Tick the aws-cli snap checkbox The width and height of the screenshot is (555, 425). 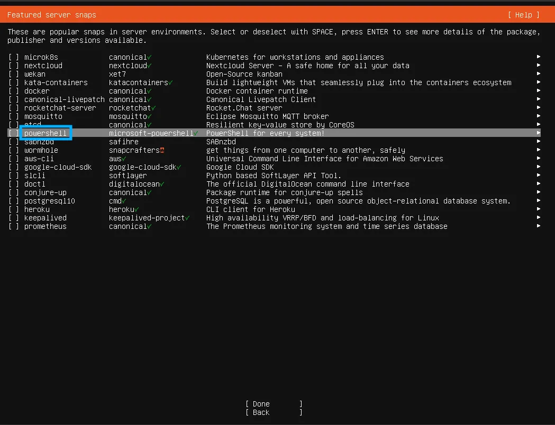(x=13, y=159)
